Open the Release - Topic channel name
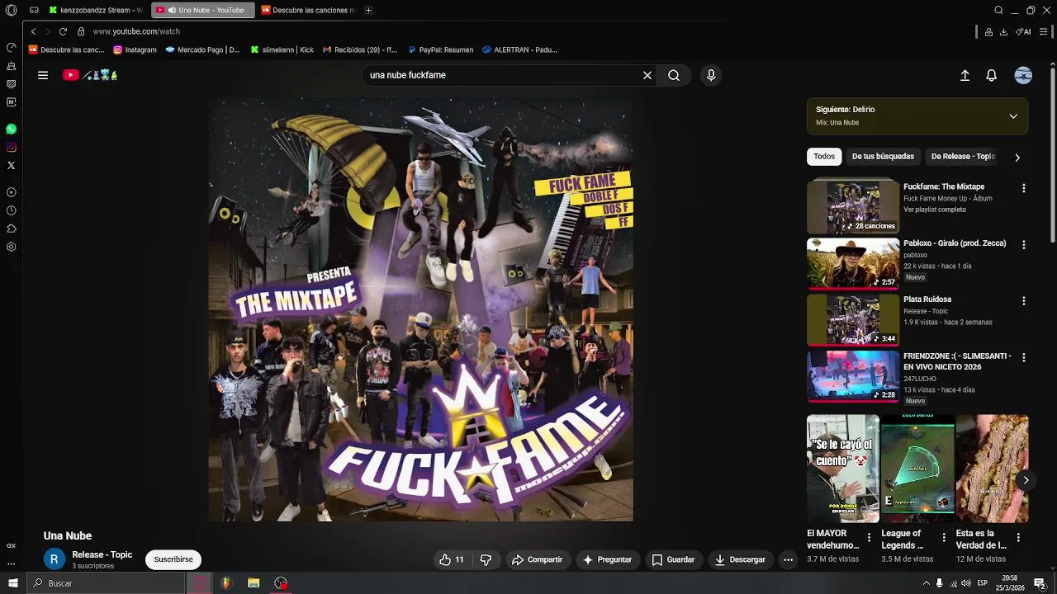Viewport: 1057px width, 594px height. tap(102, 554)
